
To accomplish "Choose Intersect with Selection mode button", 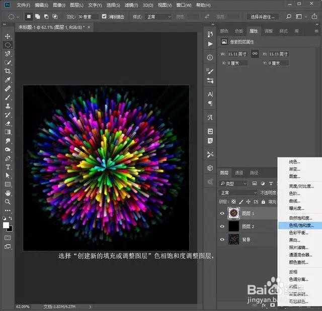I will coord(55,17).
